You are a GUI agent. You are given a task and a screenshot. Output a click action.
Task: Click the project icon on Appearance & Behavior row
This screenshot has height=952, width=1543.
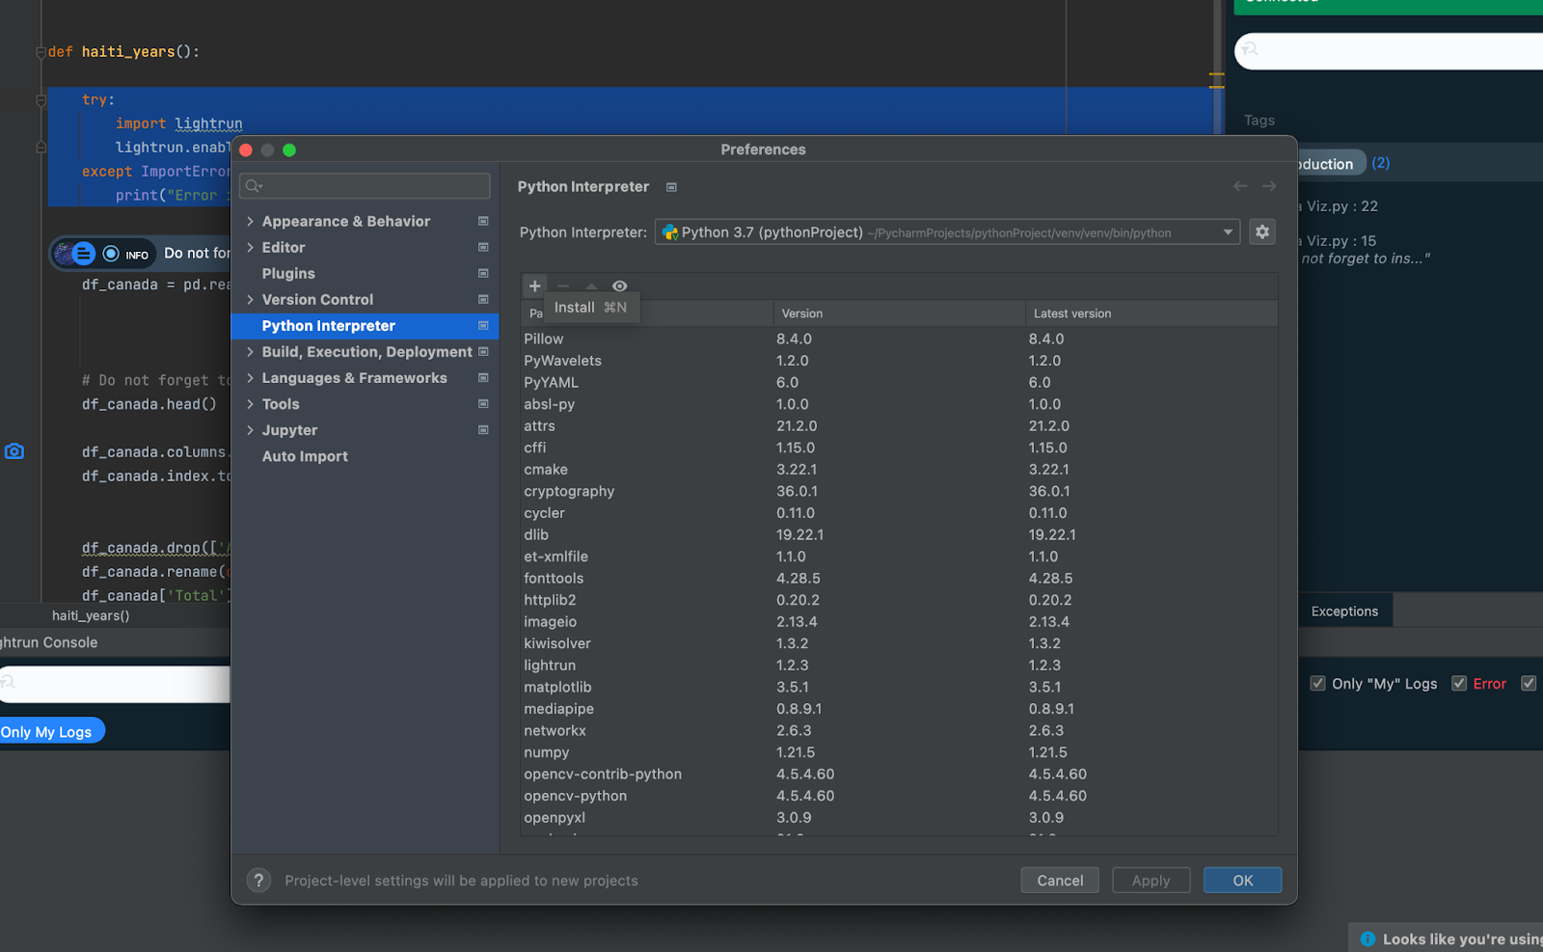pos(483,221)
